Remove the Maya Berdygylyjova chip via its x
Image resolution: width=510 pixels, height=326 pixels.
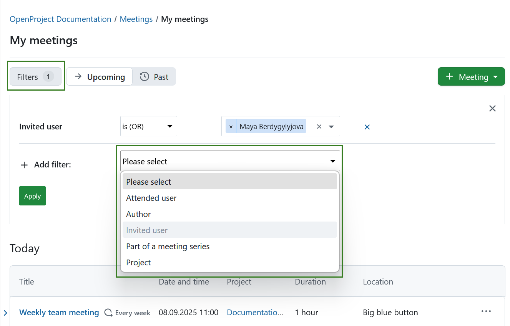point(231,126)
